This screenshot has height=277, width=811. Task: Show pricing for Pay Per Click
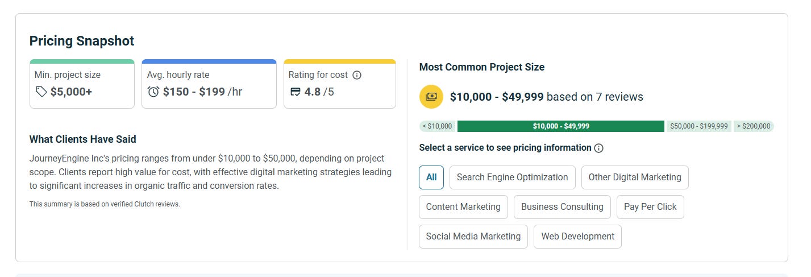point(650,207)
